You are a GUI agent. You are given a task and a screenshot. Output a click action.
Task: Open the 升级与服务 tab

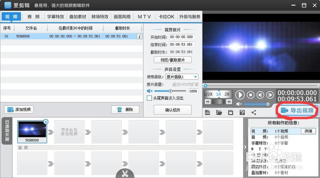tap(190, 17)
